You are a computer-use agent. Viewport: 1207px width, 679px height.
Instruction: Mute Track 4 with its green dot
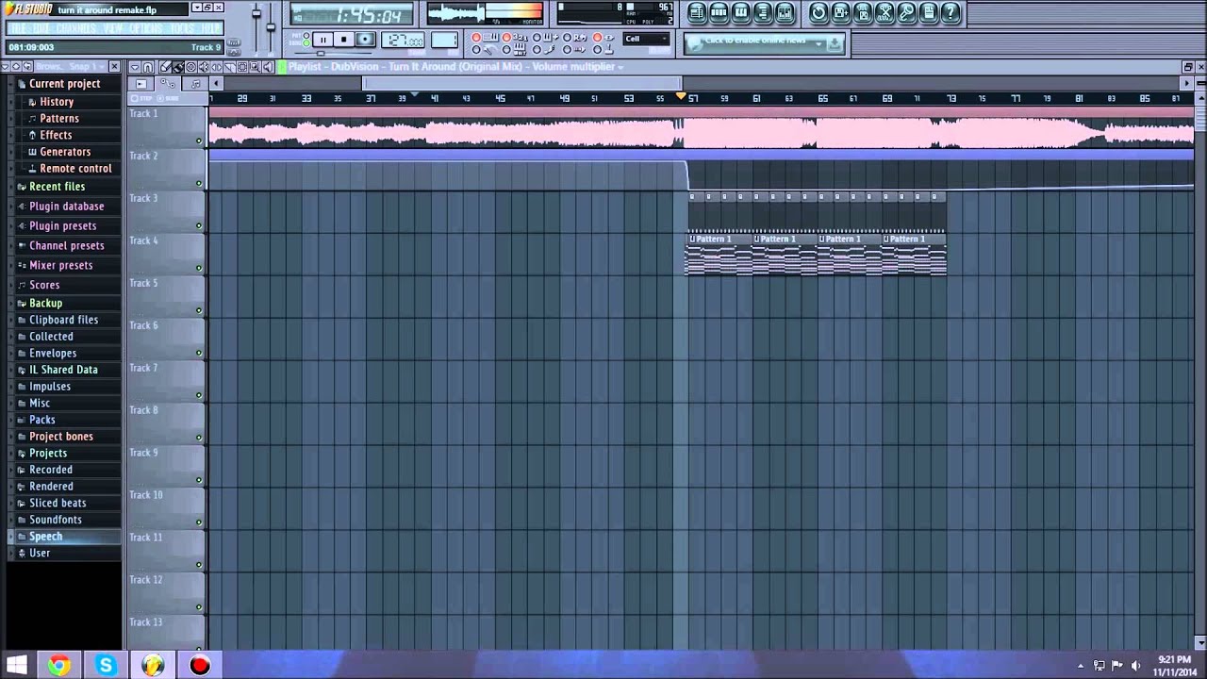(199, 268)
